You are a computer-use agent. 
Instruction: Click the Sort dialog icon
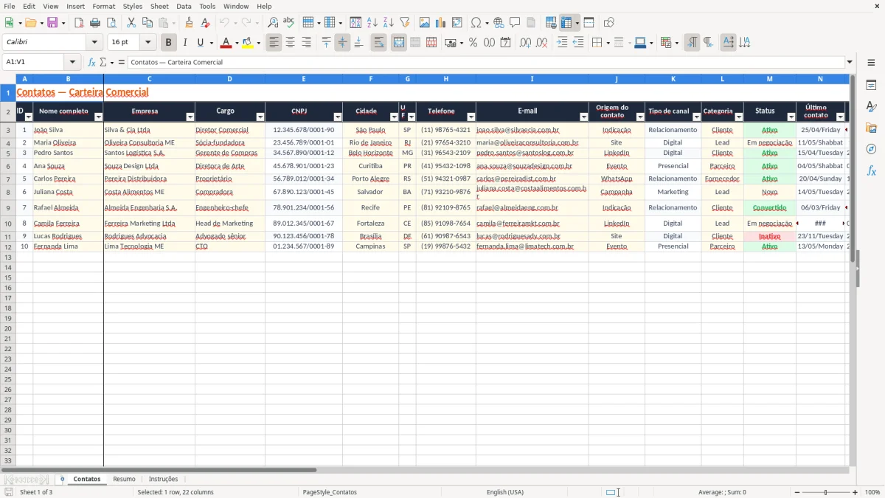355,23
